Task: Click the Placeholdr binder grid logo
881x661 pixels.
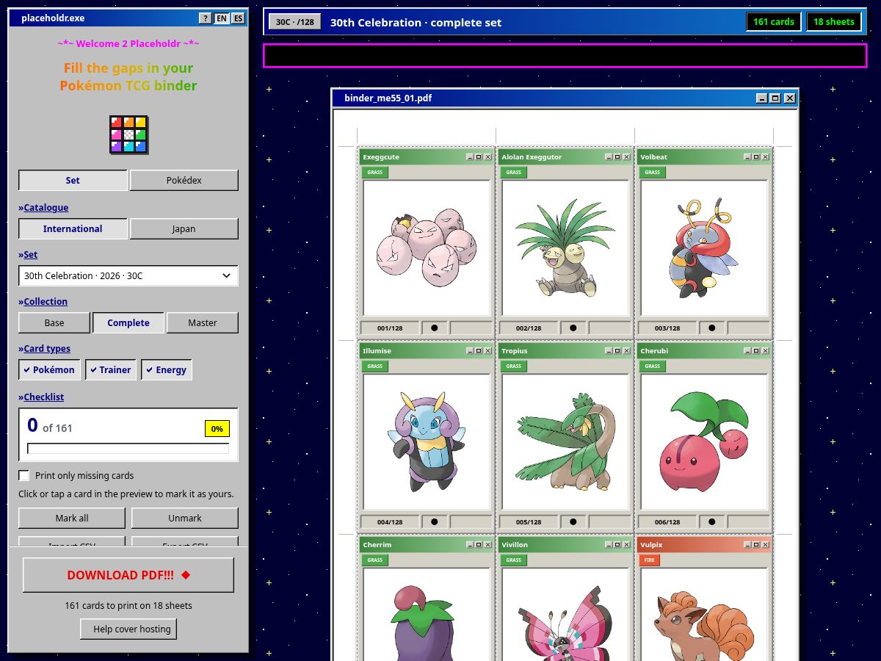Action: click(x=128, y=134)
